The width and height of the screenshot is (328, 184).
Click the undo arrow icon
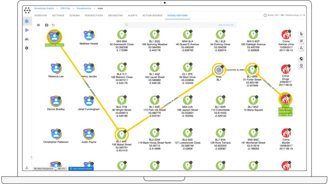point(53,25)
